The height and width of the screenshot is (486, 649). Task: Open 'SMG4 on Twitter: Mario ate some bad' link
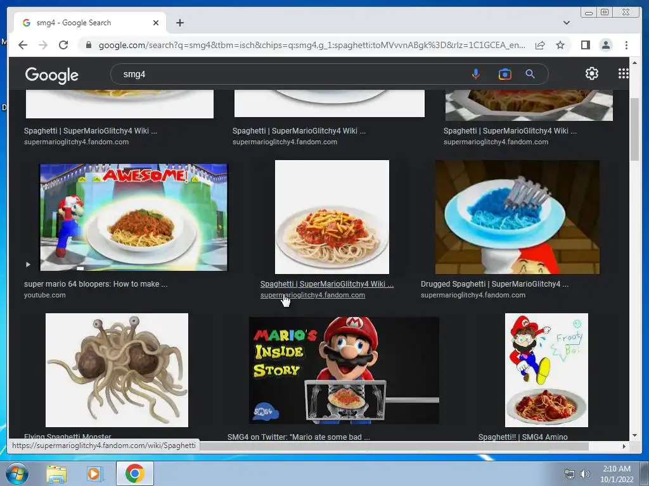click(x=299, y=437)
